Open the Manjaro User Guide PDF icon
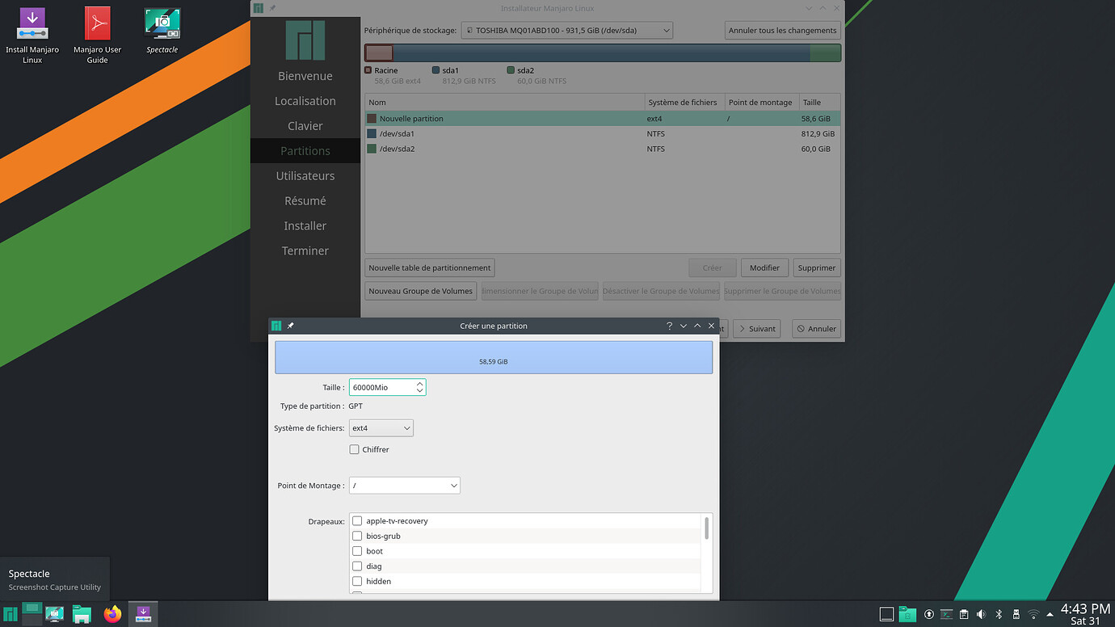This screenshot has width=1115, height=627. pos(97,36)
